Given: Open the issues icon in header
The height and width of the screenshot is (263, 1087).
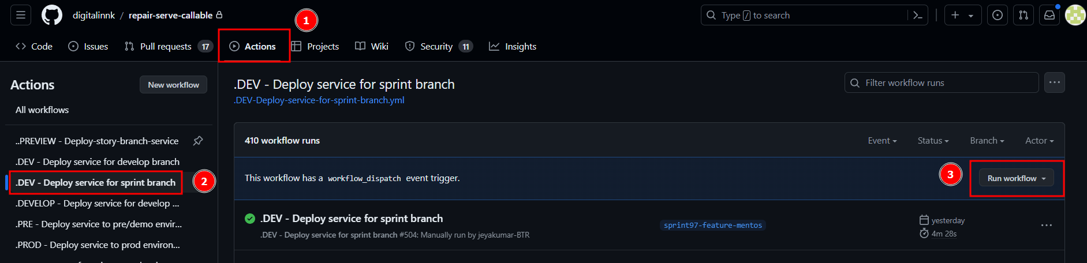Looking at the screenshot, I should pos(998,16).
